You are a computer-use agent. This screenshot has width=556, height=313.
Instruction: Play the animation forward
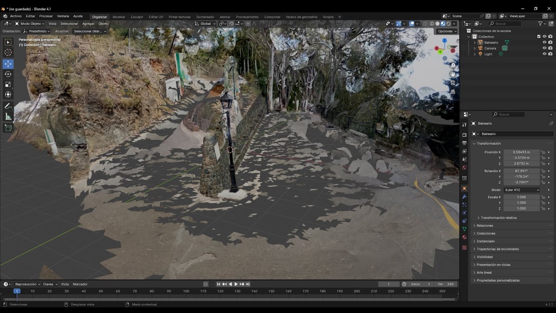tap(236, 284)
